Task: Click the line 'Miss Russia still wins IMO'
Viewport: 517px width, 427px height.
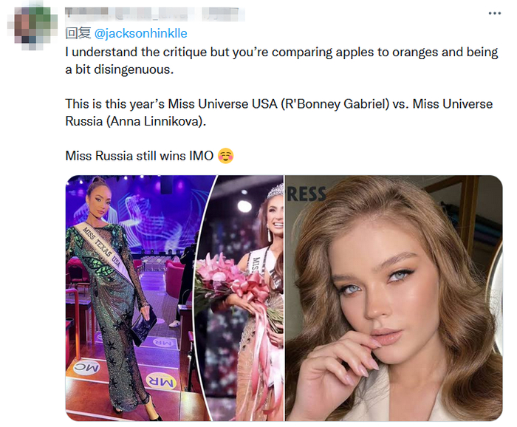Action: coord(140,156)
